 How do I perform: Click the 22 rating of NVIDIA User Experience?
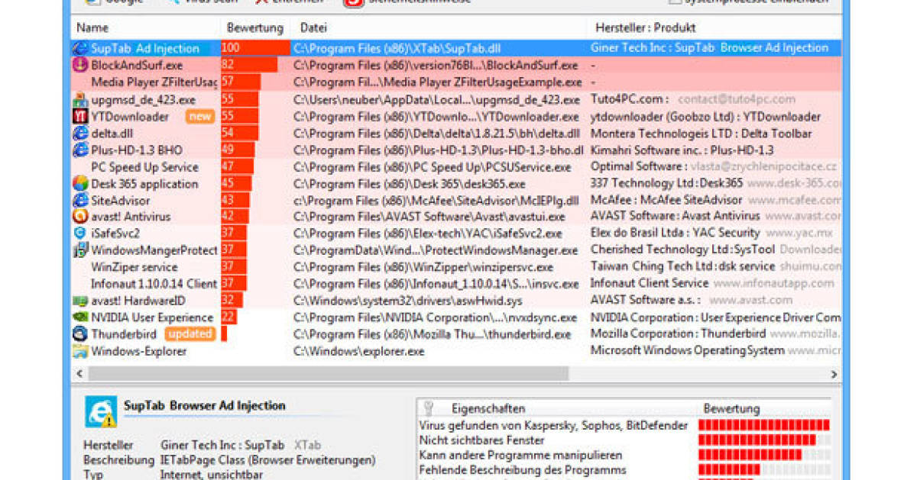228,317
